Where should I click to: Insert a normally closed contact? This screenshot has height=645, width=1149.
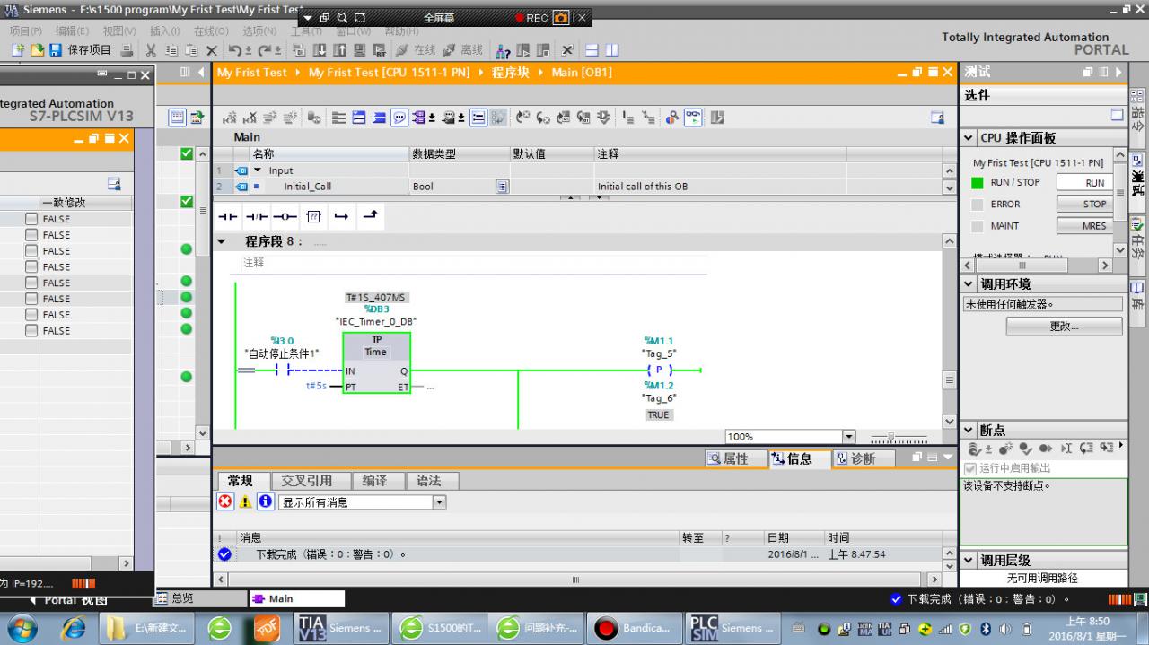click(x=257, y=216)
